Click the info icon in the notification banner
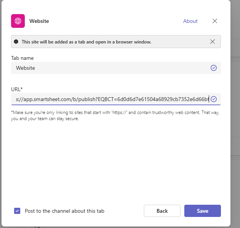 [x=16, y=42]
